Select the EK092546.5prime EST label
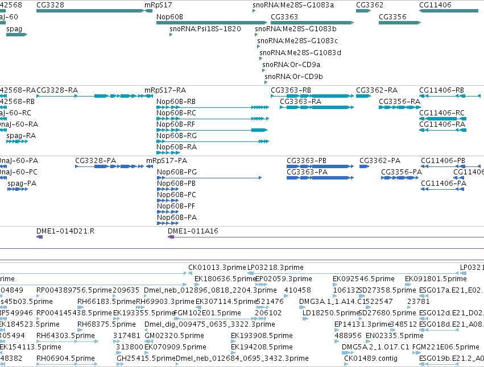The image size is (484, 367). tap(363, 279)
